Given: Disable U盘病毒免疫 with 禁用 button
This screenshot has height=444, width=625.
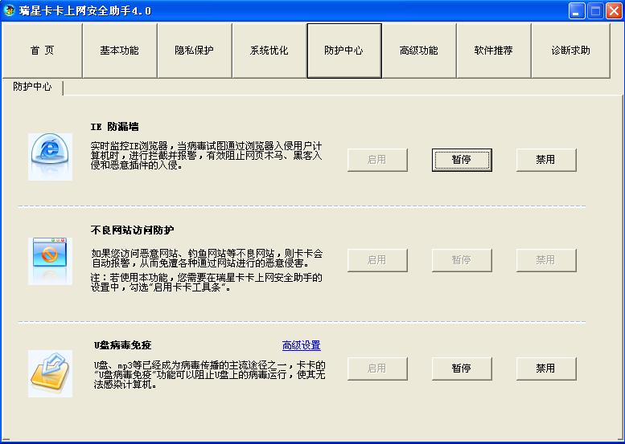Looking at the screenshot, I should click(546, 369).
